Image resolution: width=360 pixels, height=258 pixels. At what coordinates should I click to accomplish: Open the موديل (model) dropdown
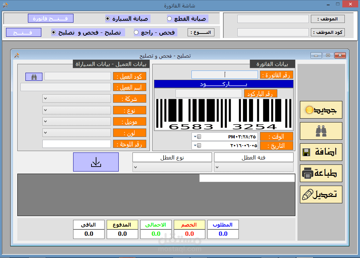[x=76, y=121]
